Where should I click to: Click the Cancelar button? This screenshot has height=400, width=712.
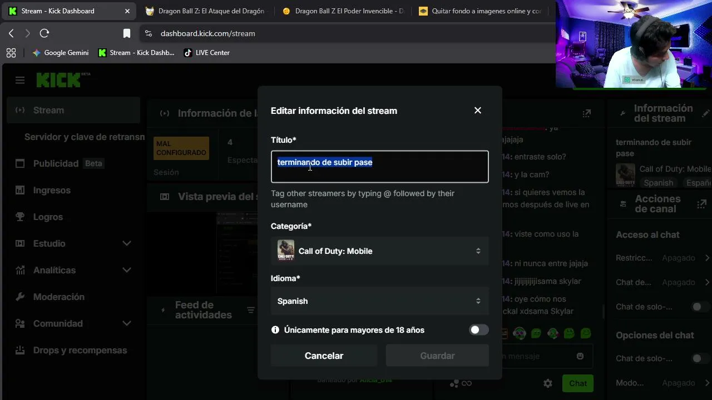point(324,356)
